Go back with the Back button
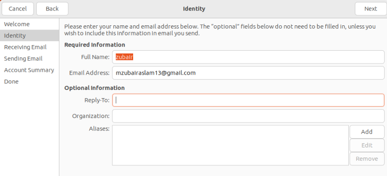The height and width of the screenshot is (176, 387). [53, 9]
